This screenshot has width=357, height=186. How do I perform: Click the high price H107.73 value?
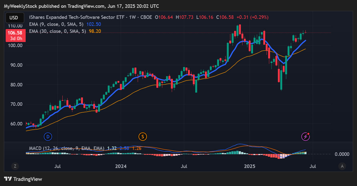pyautogui.click(x=184, y=17)
